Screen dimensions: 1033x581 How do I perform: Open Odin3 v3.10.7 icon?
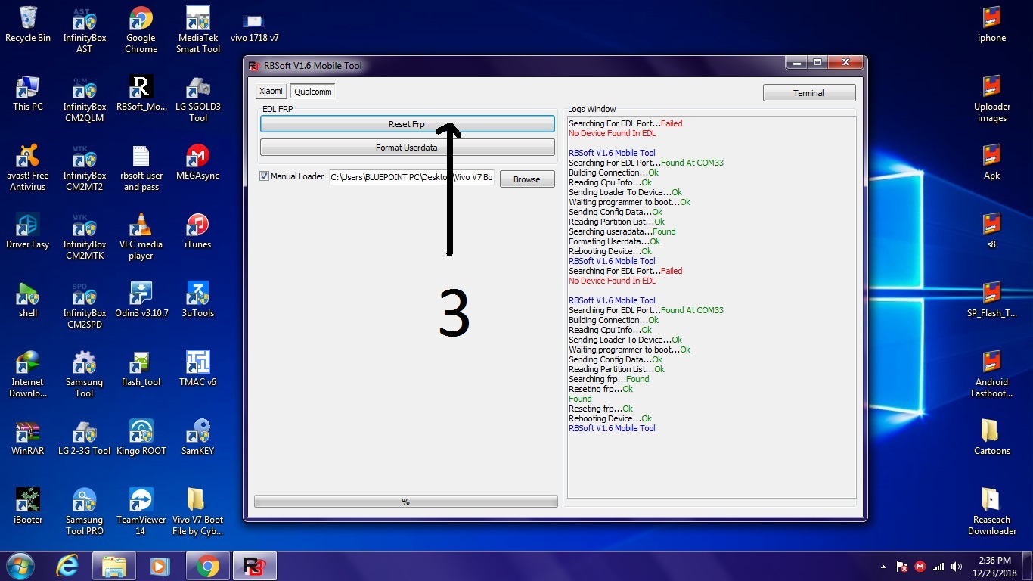(x=141, y=300)
